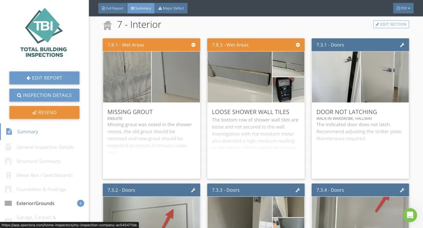Click the WALK-IN WARDROBE, HALLWAY location label
This screenshot has height=228, width=423.
coord(344,119)
